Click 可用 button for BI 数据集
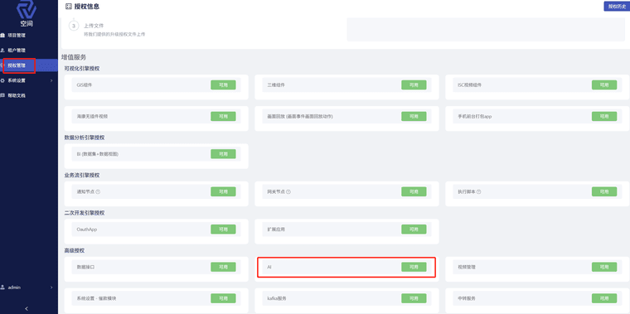This screenshot has width=630, height=314. [223, 154]
